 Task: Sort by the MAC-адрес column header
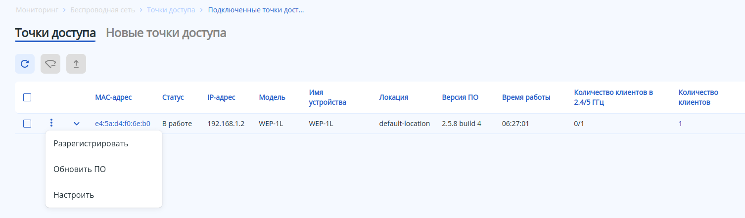[x=113, y=97]
